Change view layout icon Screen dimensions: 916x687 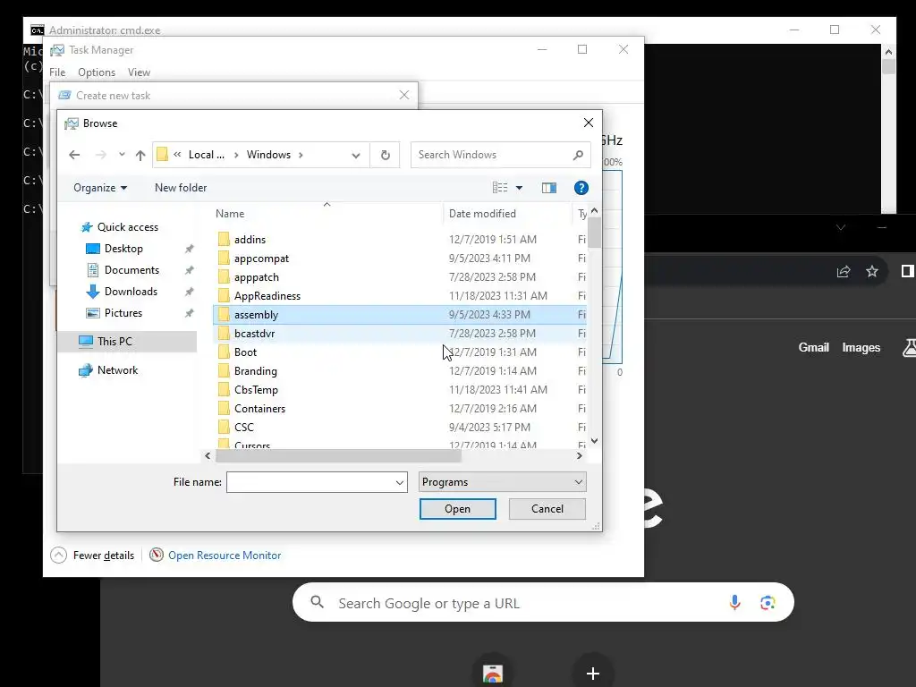click(x=500, y=188)
